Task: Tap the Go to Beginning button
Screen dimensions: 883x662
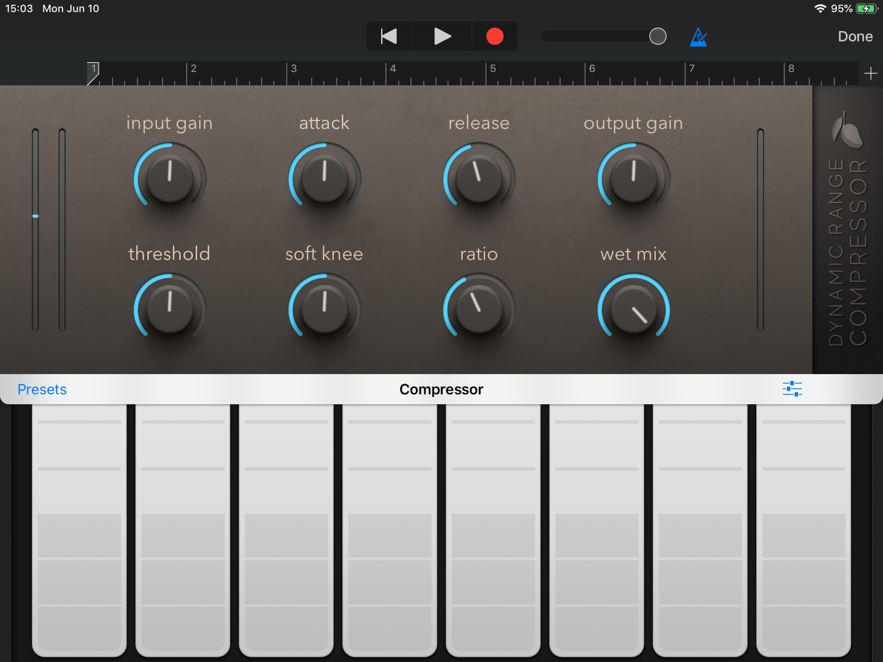Action: click(388, 36)
